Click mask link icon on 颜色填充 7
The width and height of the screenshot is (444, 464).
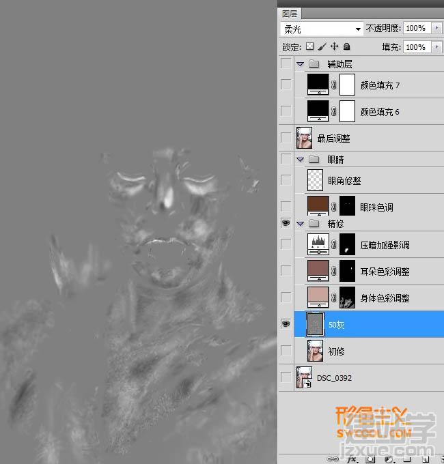334,85
